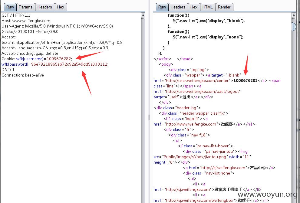Click jiantou.png image source line
Image resolution: width=300 pixels, height=203 pixels.
(x=202, y=157)
